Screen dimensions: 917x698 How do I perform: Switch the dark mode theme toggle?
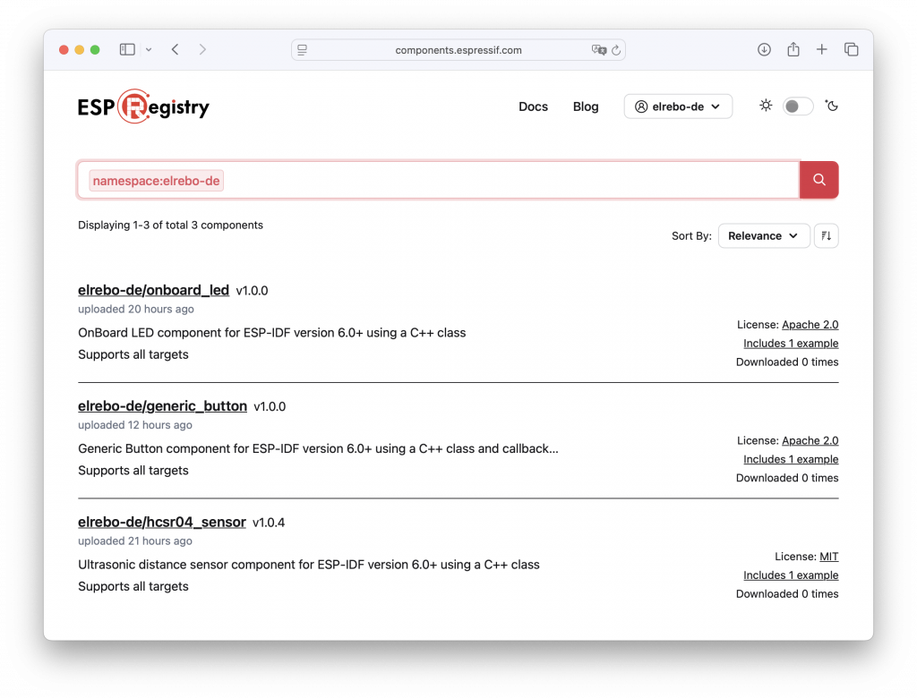coord(798,106)
